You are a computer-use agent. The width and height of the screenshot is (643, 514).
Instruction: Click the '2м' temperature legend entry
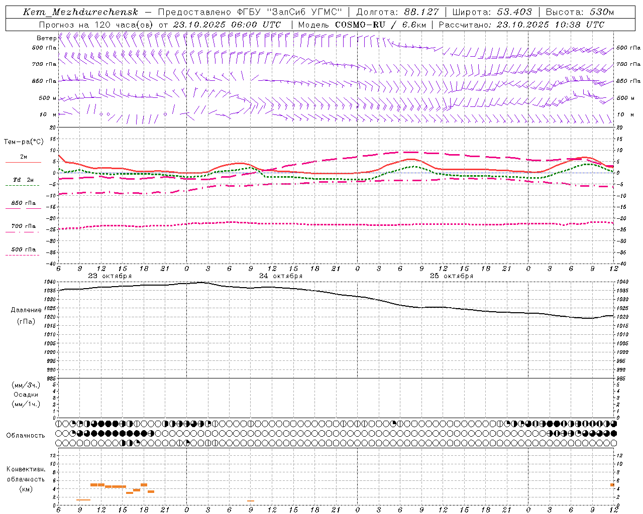pos(24,157)
